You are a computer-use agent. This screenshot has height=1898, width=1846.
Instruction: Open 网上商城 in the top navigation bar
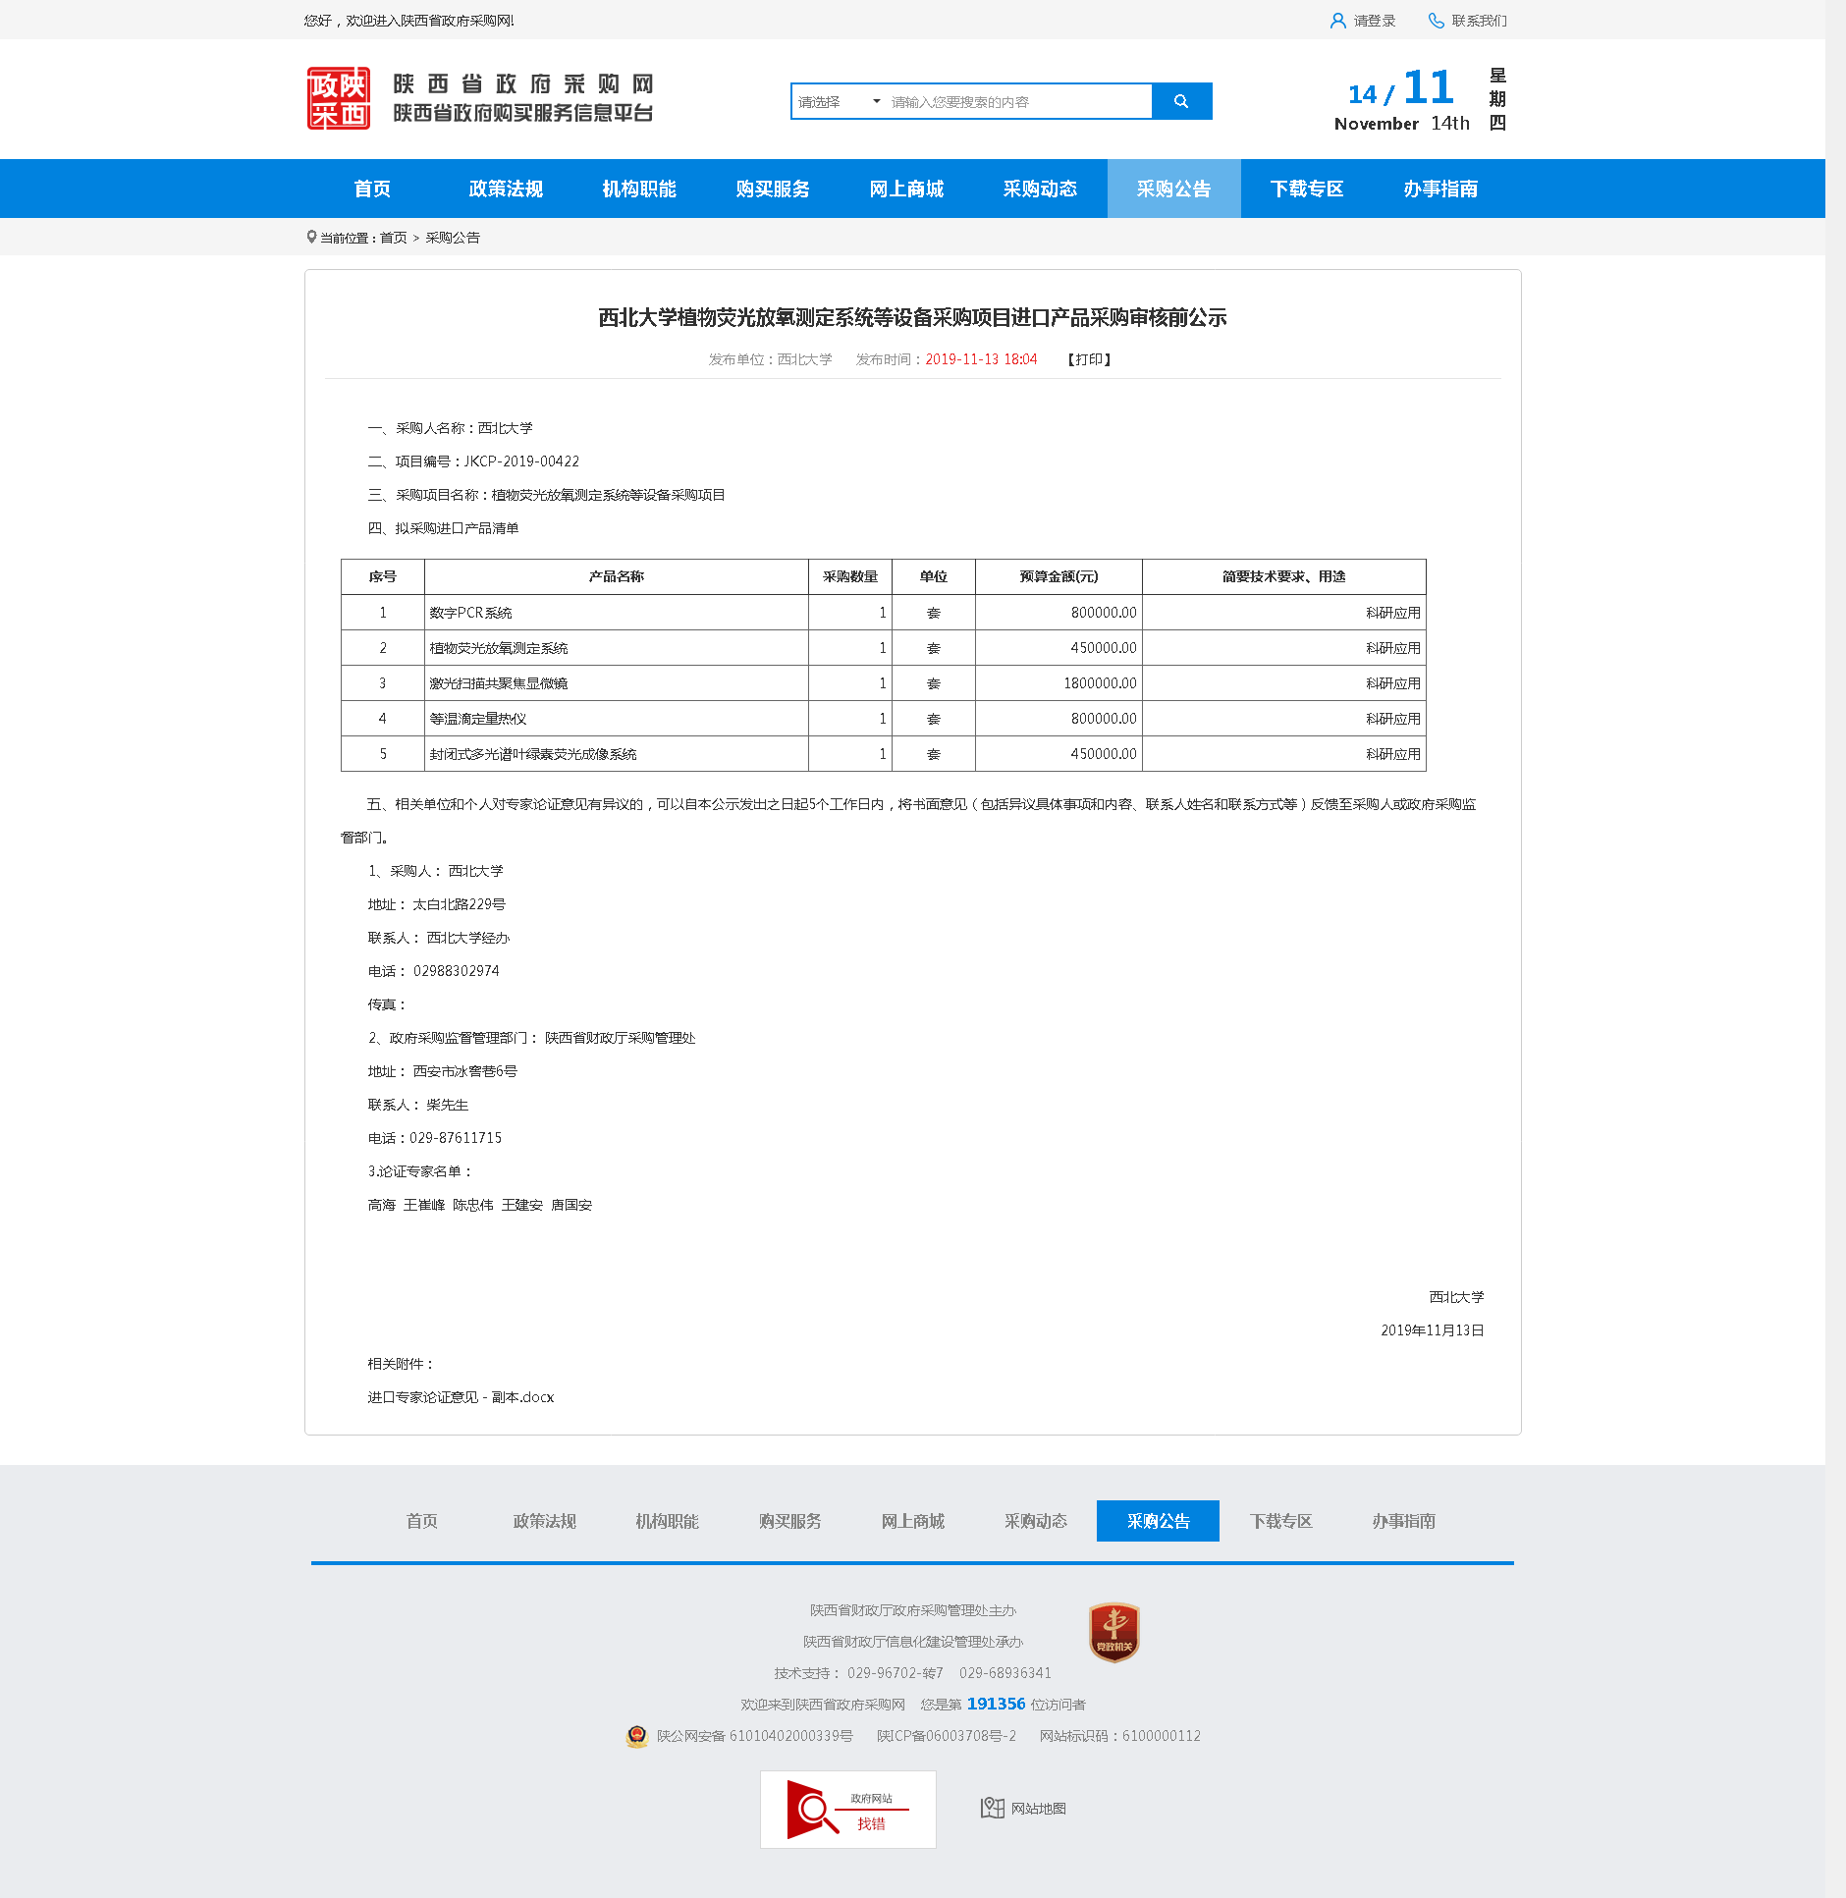coord(906,189)
